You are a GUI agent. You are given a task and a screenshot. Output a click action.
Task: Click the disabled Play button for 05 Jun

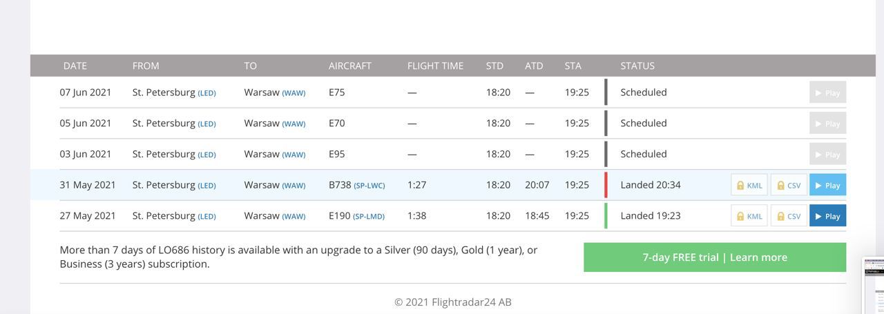tap(827, 124)
